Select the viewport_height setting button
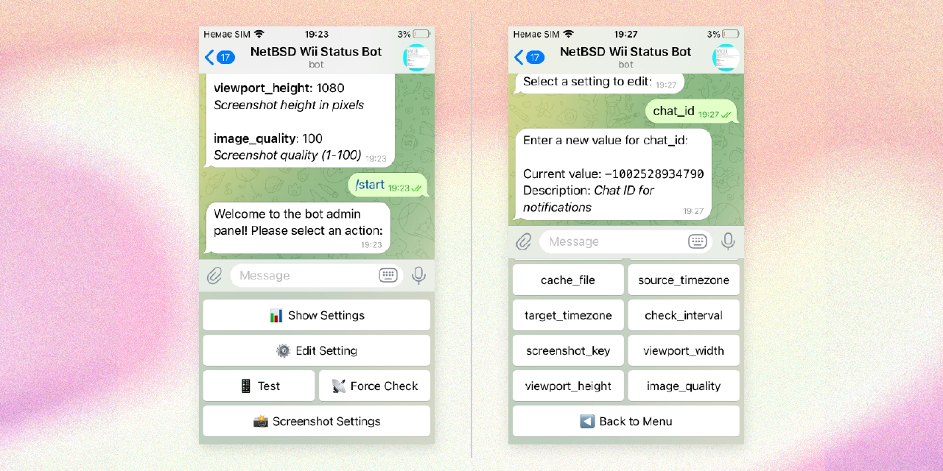943x471 pixels. click(x=568, y=386)
